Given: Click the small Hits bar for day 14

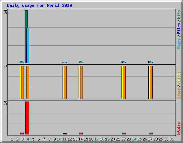Looking at the screenshot, I should (80, 62).
